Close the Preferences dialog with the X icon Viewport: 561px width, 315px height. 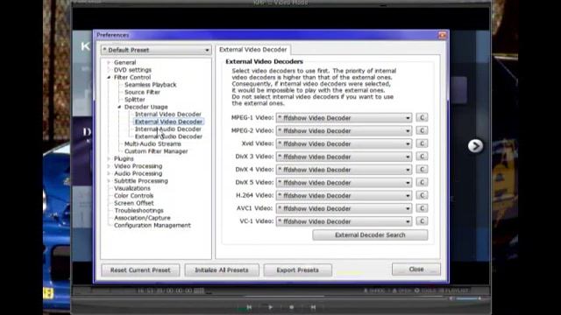point(442,35)
